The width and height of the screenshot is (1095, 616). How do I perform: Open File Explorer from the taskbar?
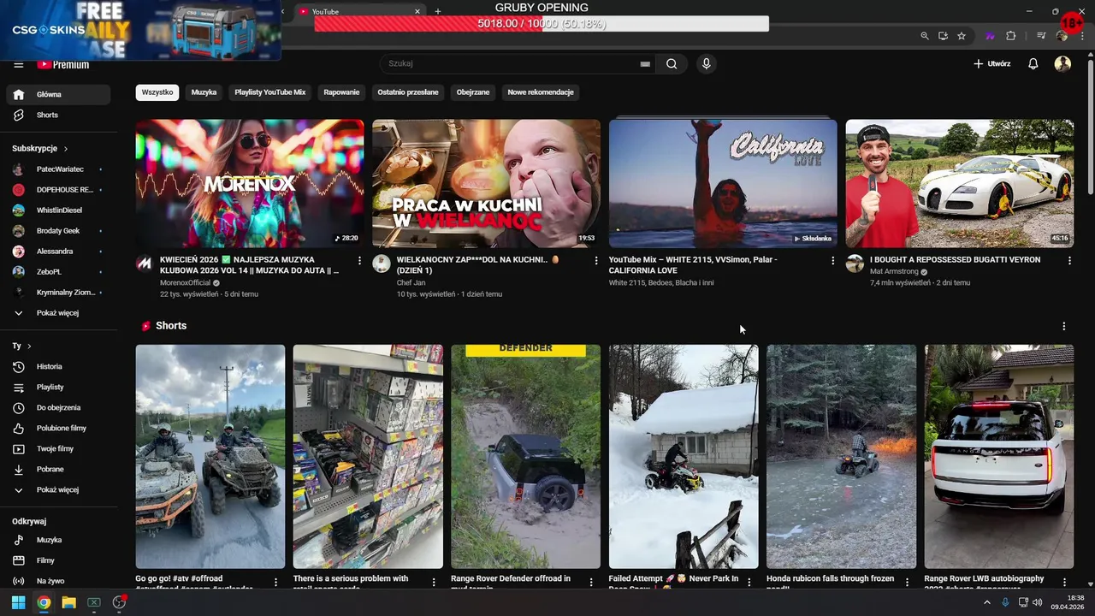[68, 602]
